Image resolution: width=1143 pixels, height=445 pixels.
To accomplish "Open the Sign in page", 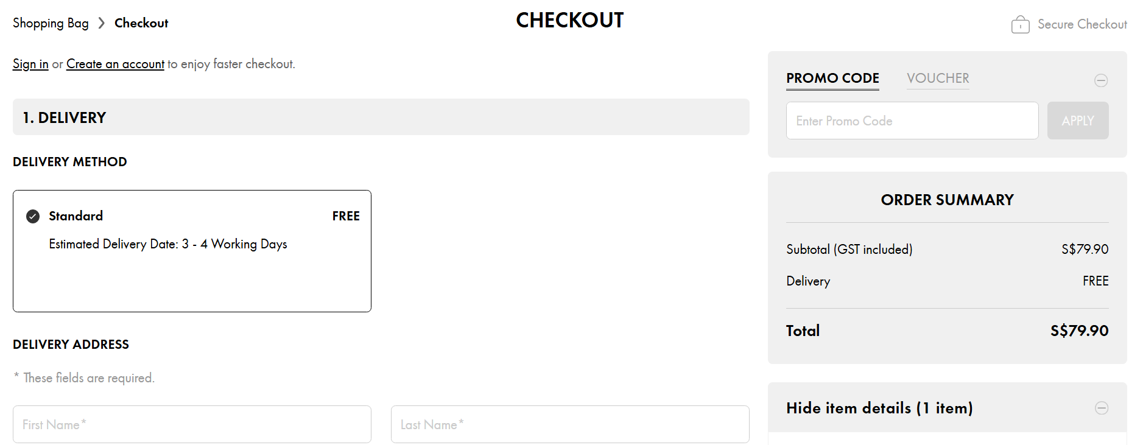I will pos(30,63).
